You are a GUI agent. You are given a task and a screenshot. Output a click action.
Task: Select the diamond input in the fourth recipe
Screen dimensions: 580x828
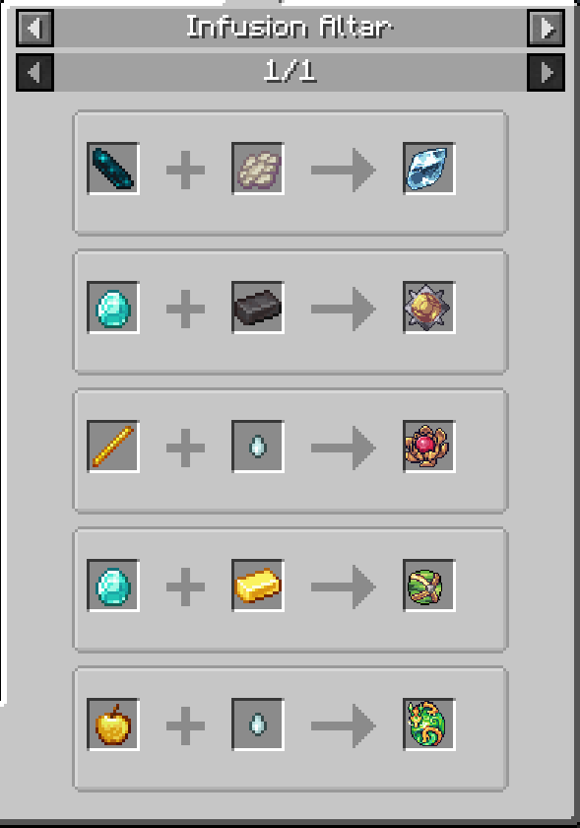click(113, 586)
